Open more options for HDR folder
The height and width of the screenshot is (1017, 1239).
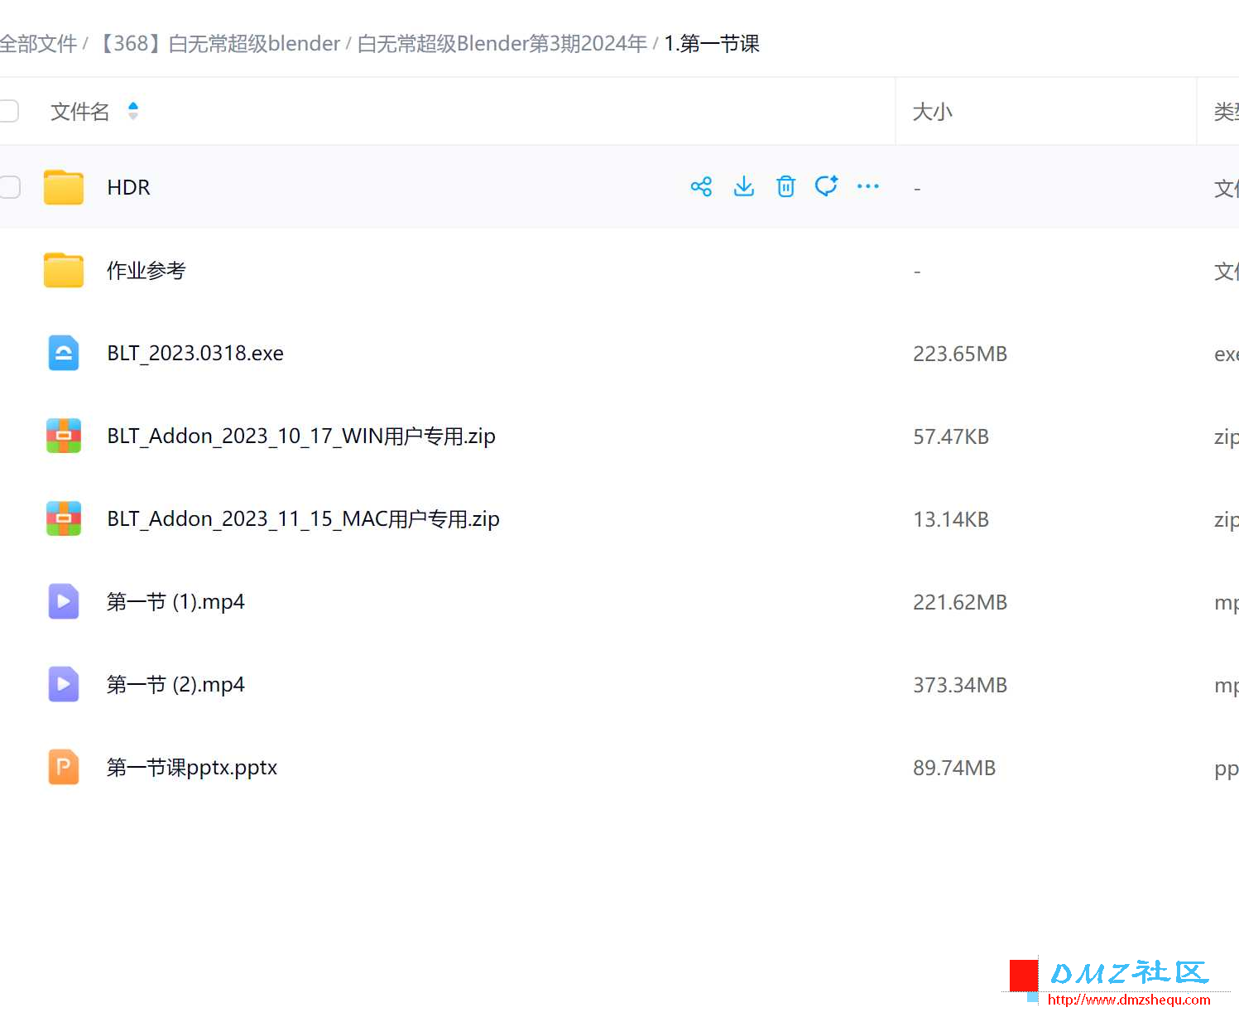(x=868, y=186)
